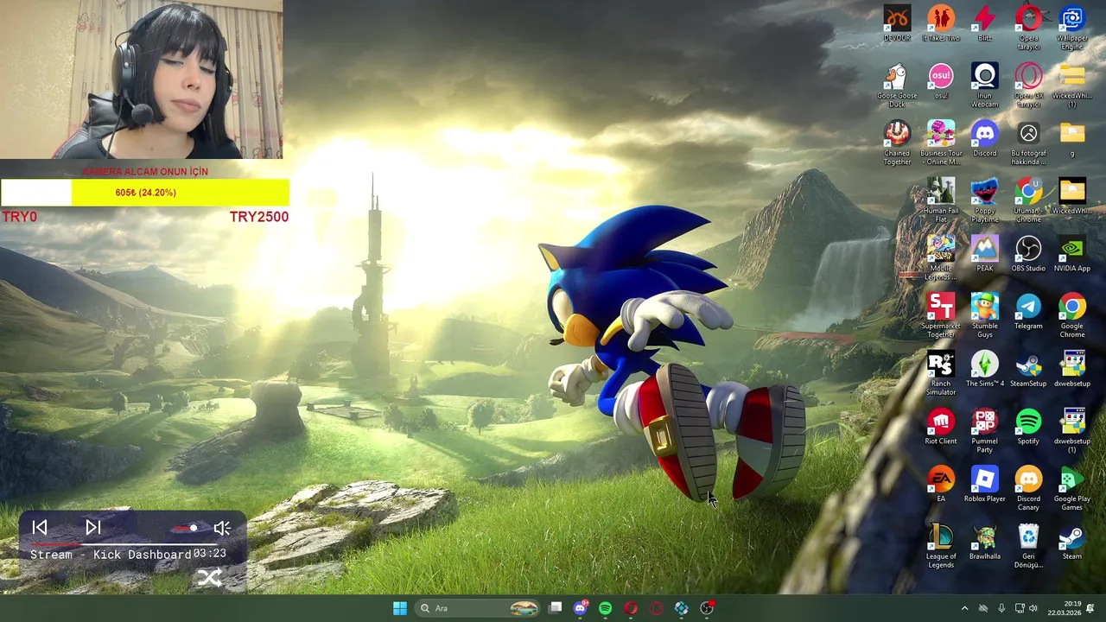
Task: Launch Roblox Player desktop icon
Action: click(984, 484)
